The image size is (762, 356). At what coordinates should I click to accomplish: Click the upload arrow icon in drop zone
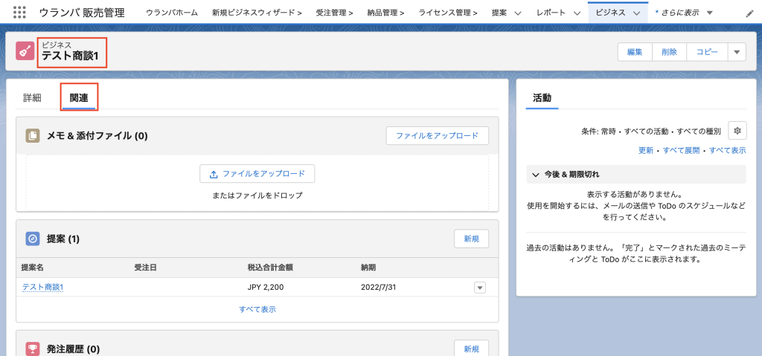coord(214,174)
